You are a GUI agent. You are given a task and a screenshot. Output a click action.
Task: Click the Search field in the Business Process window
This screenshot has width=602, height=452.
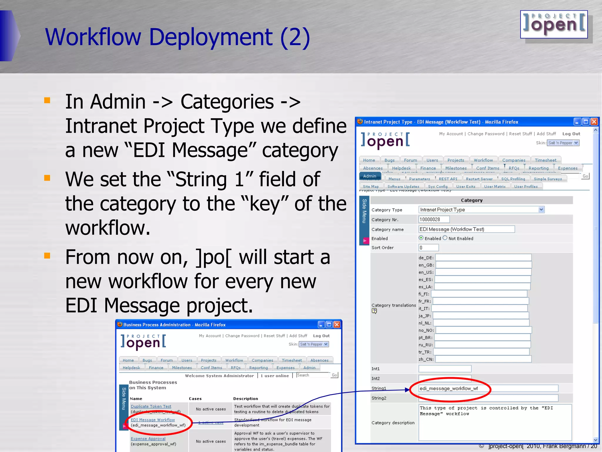click(x=313, y=375)
